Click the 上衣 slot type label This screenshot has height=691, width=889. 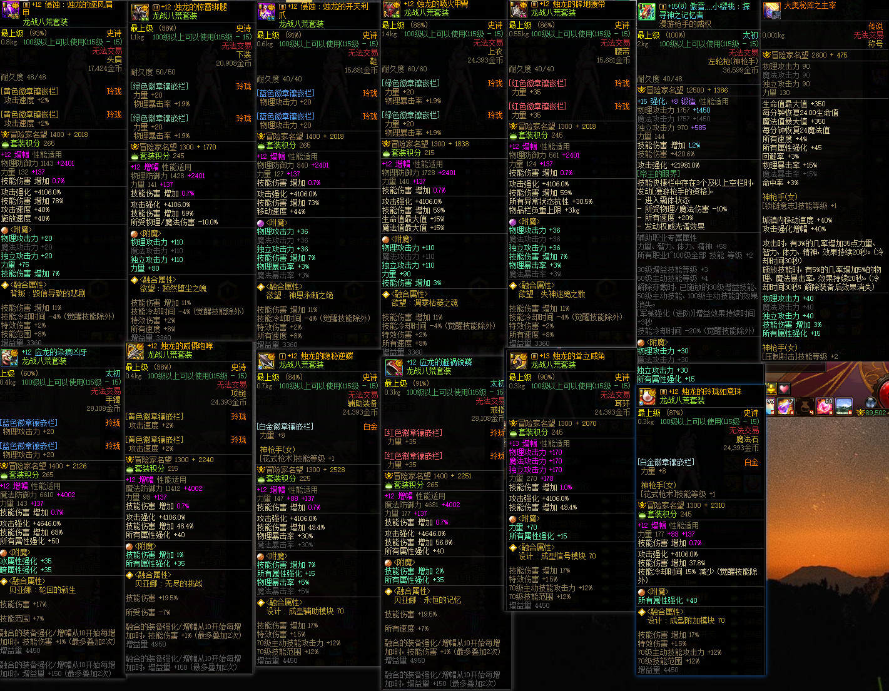[495, 52]
